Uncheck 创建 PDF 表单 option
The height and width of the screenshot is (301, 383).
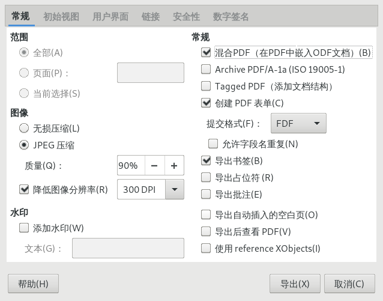coord(206,103)
